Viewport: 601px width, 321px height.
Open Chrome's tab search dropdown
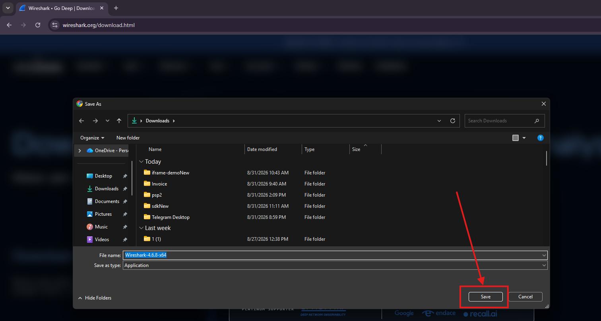point(8,8)
